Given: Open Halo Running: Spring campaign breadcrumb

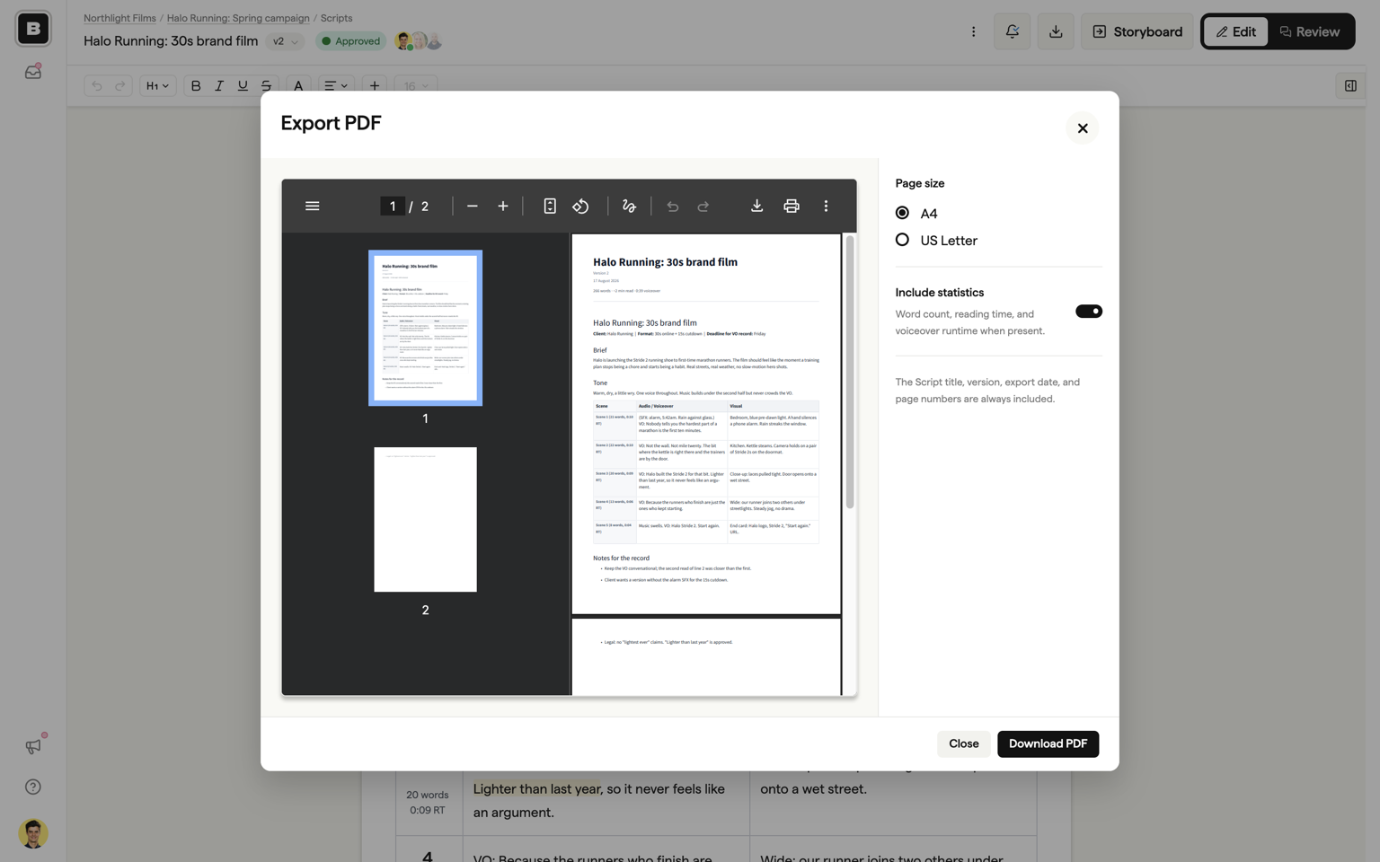Looking at the screenshot, I should 238,18.
